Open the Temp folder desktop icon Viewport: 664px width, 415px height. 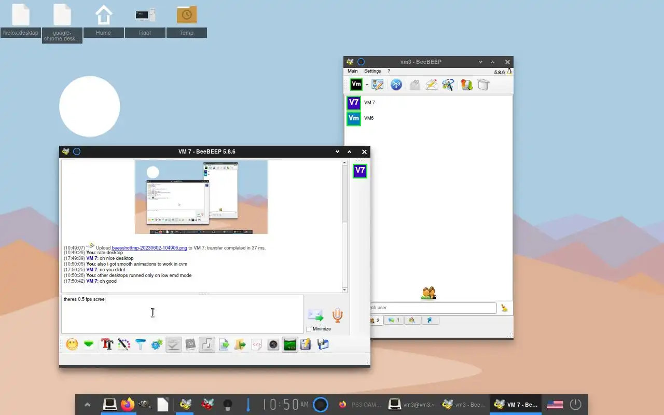[x=187, y=21]
